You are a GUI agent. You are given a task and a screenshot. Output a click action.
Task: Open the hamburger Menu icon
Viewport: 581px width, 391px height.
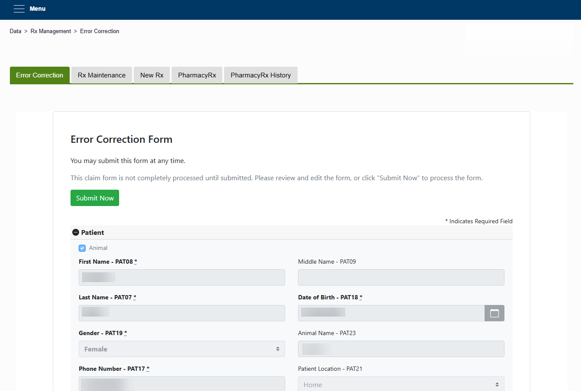[19, 9]
